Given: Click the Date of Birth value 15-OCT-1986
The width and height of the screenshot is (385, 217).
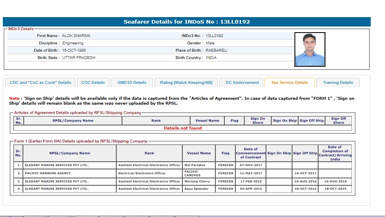Looking at the screenshot, I should 74,50.
